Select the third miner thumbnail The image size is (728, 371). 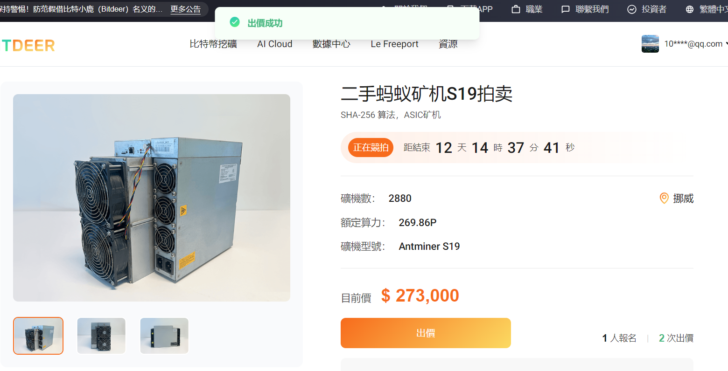164,336
